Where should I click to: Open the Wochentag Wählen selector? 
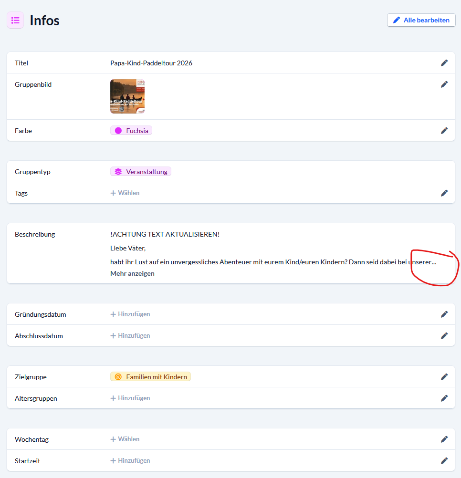pos(125,439)
